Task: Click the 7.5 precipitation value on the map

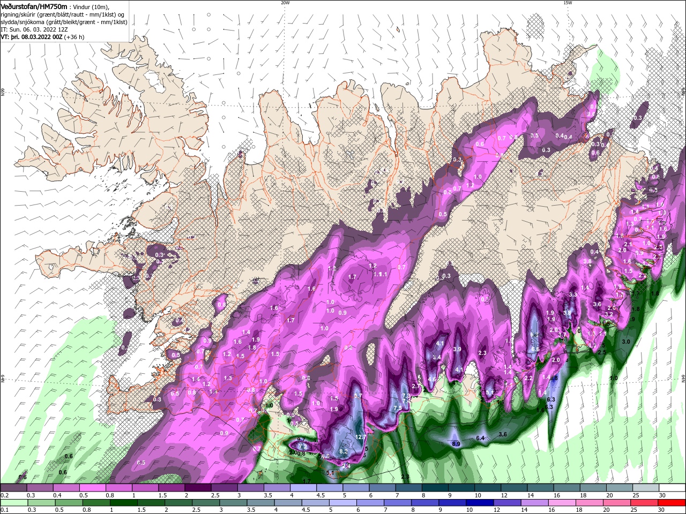Action: (398, 408)
